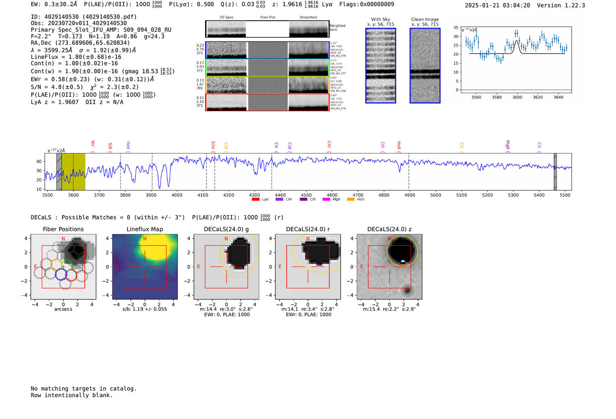
Task: Click the yellow highlighted band near 3600 Å
Action: pos(73,171)
